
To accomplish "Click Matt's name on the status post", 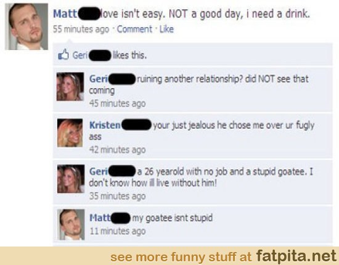I will coord(65,14).
